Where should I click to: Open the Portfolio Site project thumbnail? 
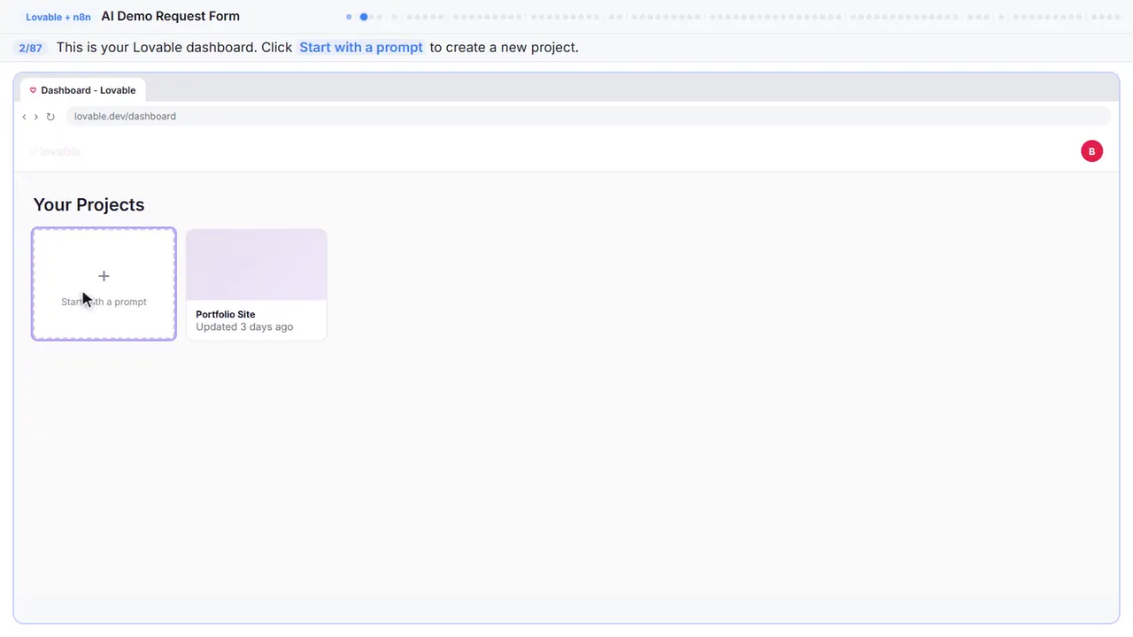tap(257, 265)
